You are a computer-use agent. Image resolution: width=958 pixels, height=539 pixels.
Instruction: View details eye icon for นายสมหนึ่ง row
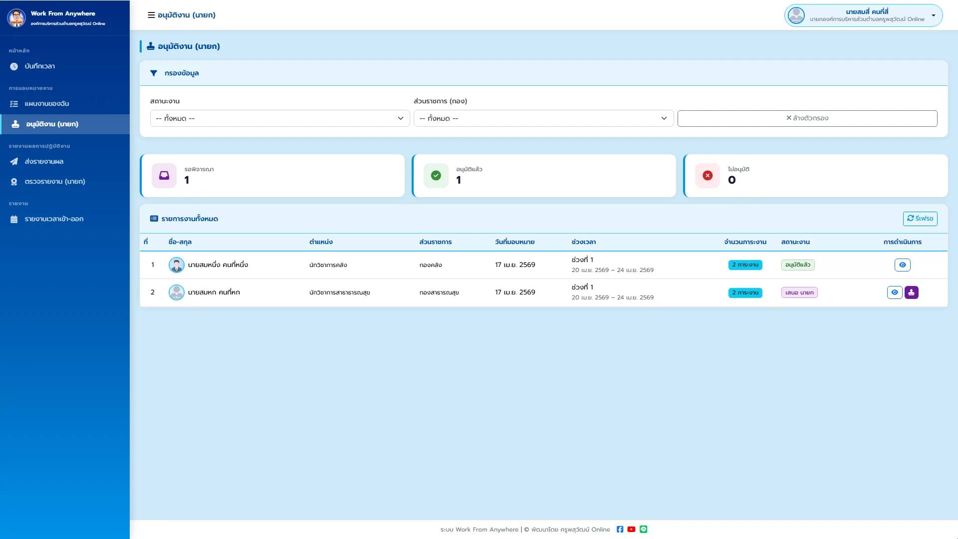903,265
